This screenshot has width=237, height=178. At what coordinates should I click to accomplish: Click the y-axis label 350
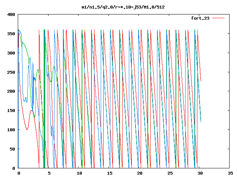point(11,34)
